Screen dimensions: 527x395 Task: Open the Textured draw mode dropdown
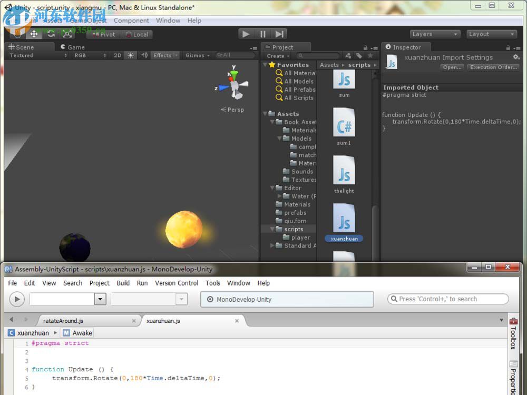[x=38, y=55]
